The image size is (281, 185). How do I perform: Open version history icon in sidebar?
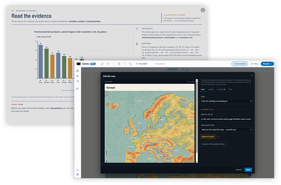[78, 76]
